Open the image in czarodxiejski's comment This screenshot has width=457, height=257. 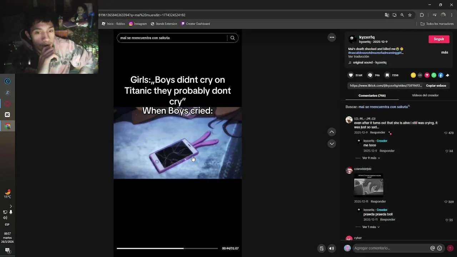pos(368,185)
